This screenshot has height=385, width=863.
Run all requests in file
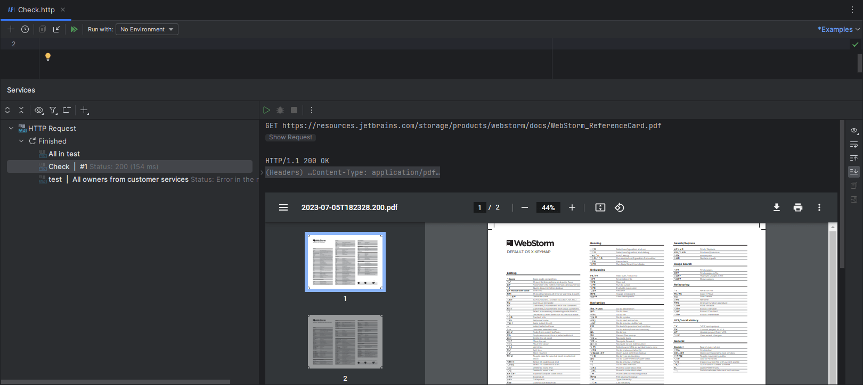point(74,29)
